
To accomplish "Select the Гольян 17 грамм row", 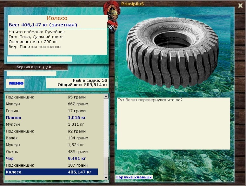I will point(51,111).
